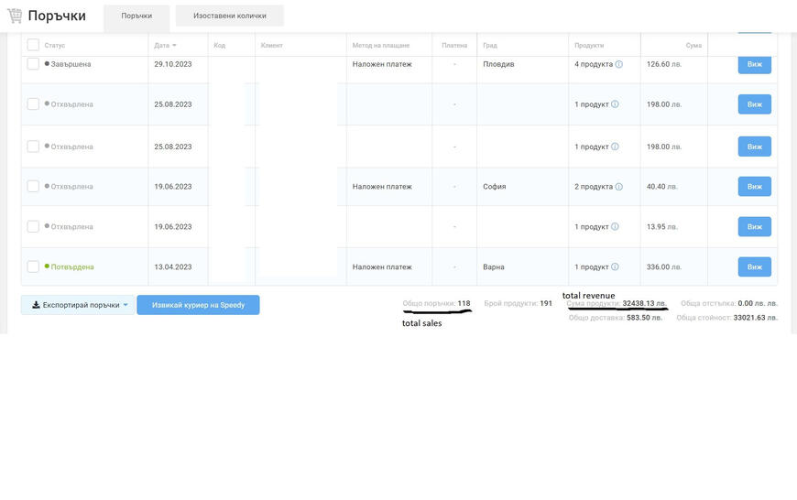Click info icon next to 4 продукта
This screenshot has width=797, height=500.
[x=619, y=64]
